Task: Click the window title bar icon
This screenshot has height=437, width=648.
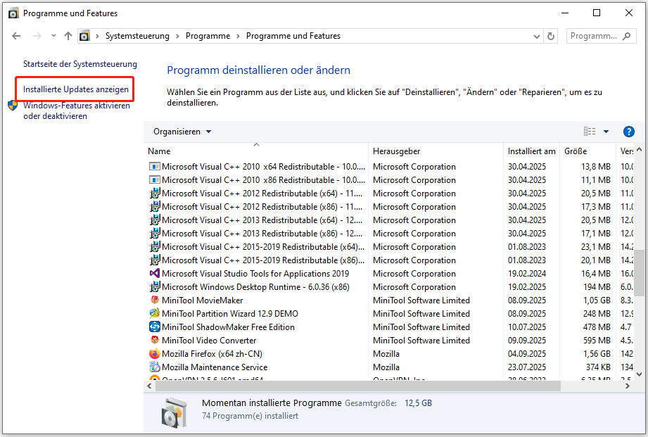Action: [x=13, y=13]
